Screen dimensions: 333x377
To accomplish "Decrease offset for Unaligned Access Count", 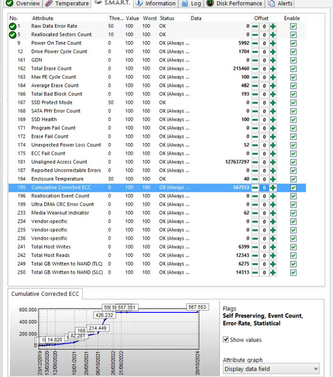I will point(255,162).
